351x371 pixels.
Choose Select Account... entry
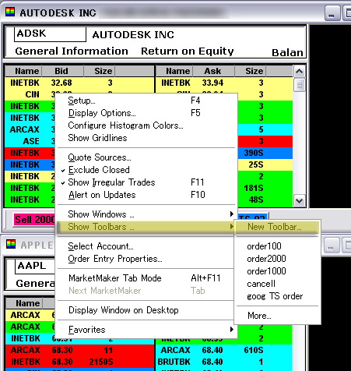[x=146, y=246]
